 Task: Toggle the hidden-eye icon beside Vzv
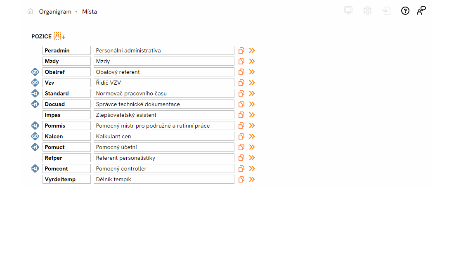click(35, 83)
